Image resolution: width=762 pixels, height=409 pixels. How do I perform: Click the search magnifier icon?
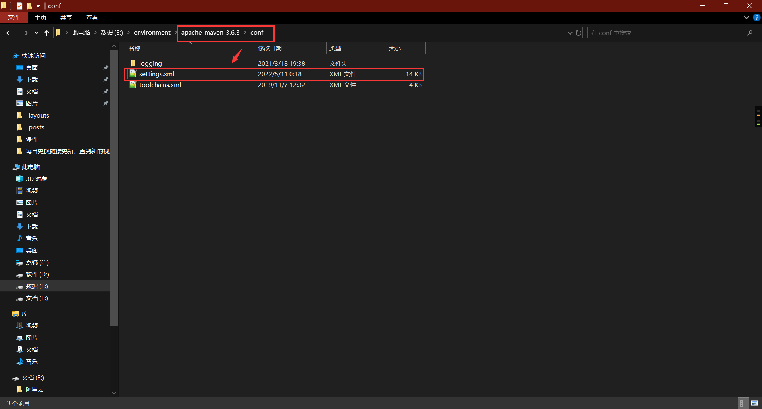(750, 33)
